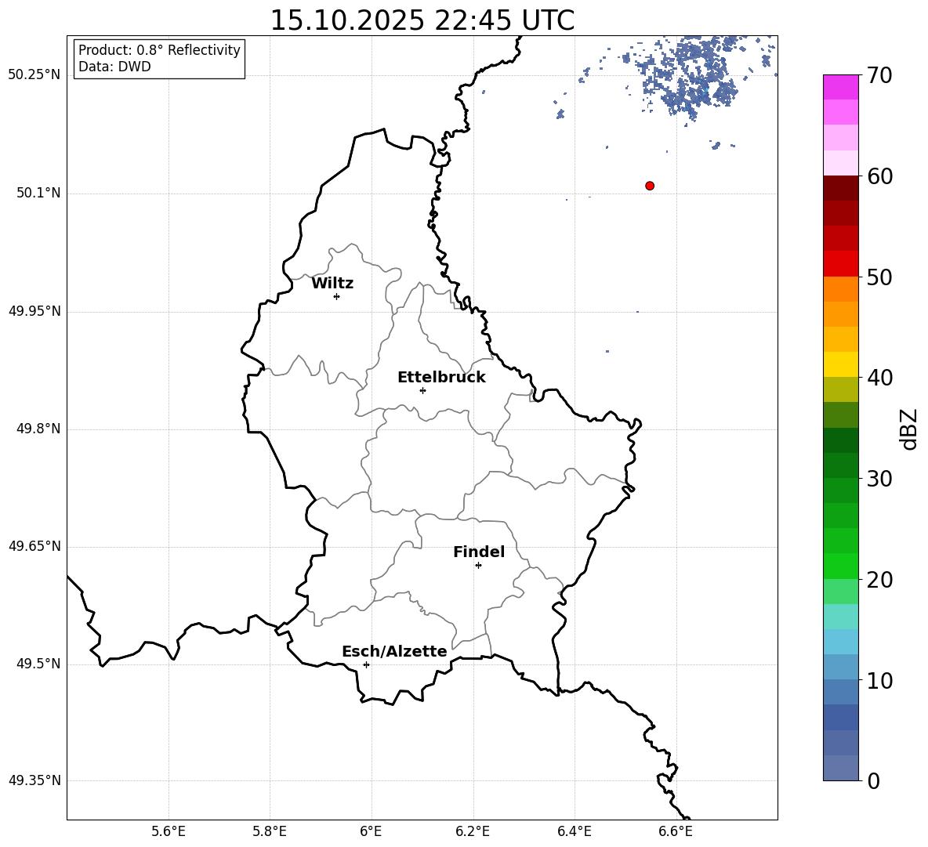The width and height of the screenshot is (928, 847).
Task: Click the cross marker below Findel
Action: pyautogui.click(x=478, y=566)
